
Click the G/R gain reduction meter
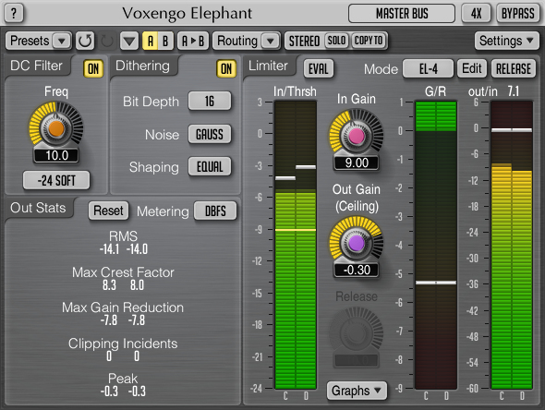point(436,245)
